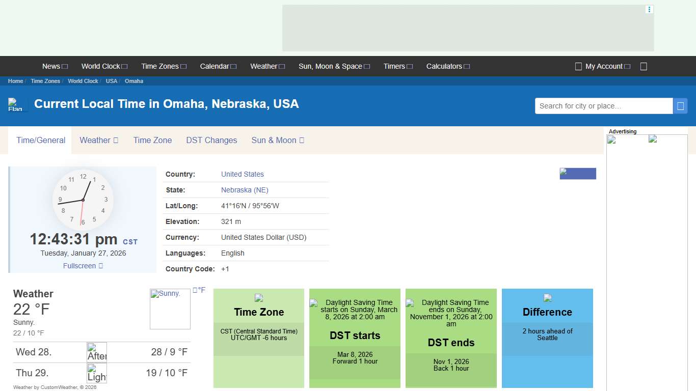Click the Nebraska flag icon beside the title
696x391 pixels.
16,104
